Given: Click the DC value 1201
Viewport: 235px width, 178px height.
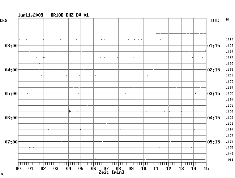Looking at the screenshot, I should 230,75.
